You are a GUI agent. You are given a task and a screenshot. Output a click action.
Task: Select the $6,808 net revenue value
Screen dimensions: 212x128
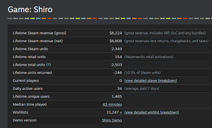click(116, 41)
